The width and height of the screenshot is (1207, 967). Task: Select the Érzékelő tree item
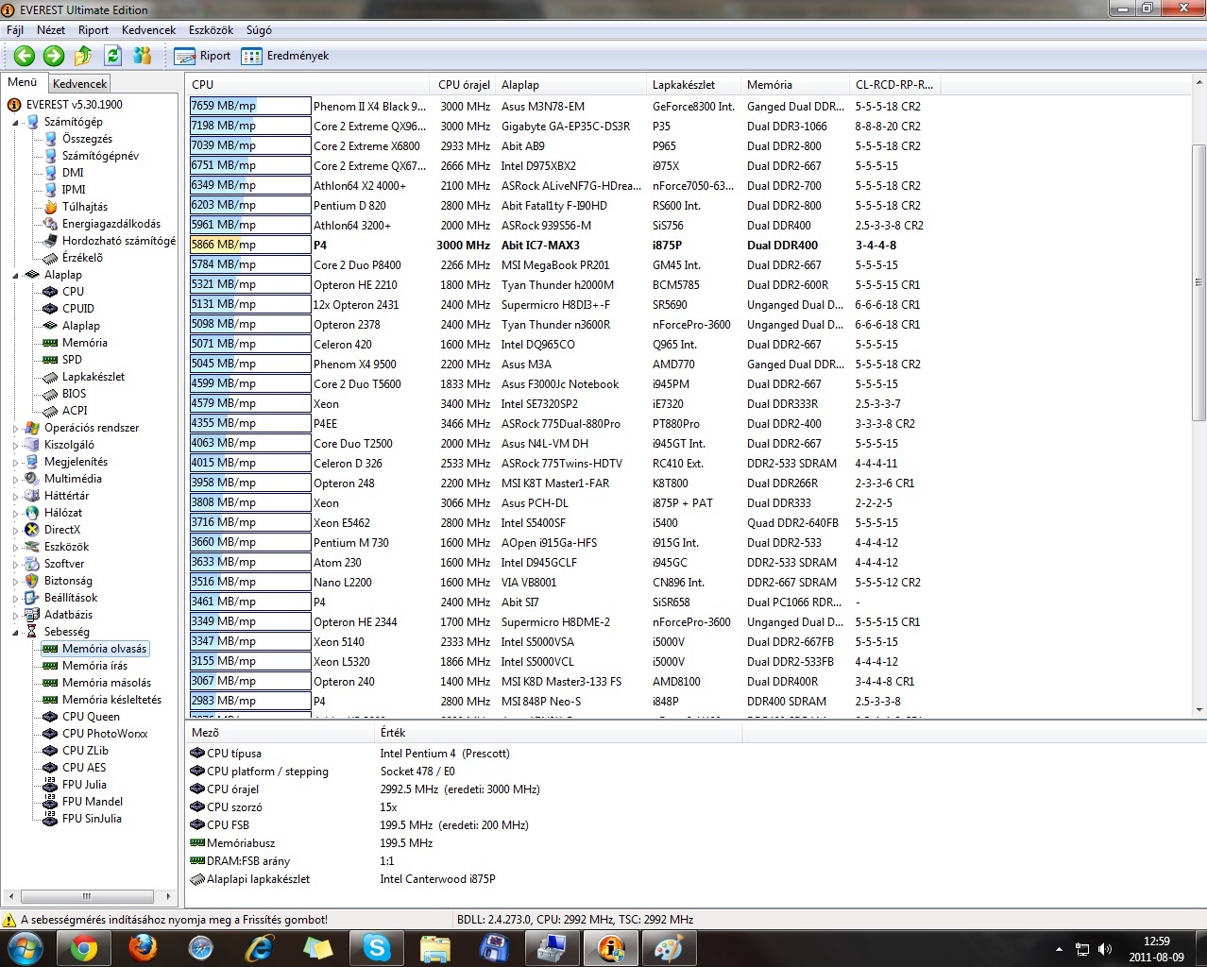[82, 258]
